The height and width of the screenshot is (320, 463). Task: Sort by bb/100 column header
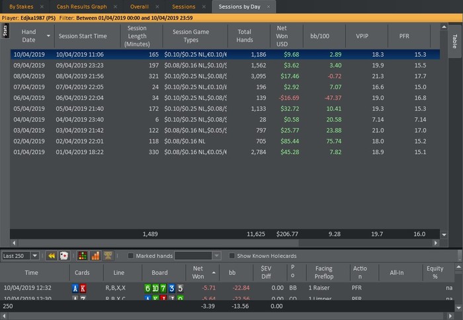click(x=319, y=36)
